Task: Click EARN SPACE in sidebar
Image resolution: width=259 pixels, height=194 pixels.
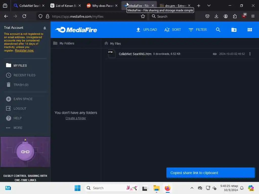Action: tap(19, 99)
